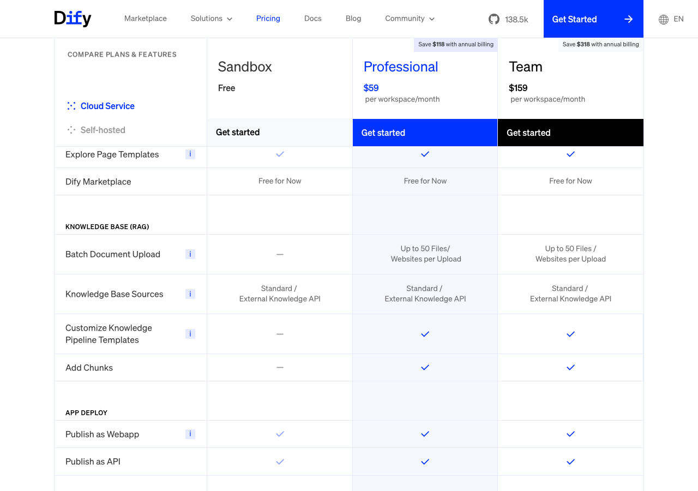Click Get started under Professional plan

(x=425, y=133)
